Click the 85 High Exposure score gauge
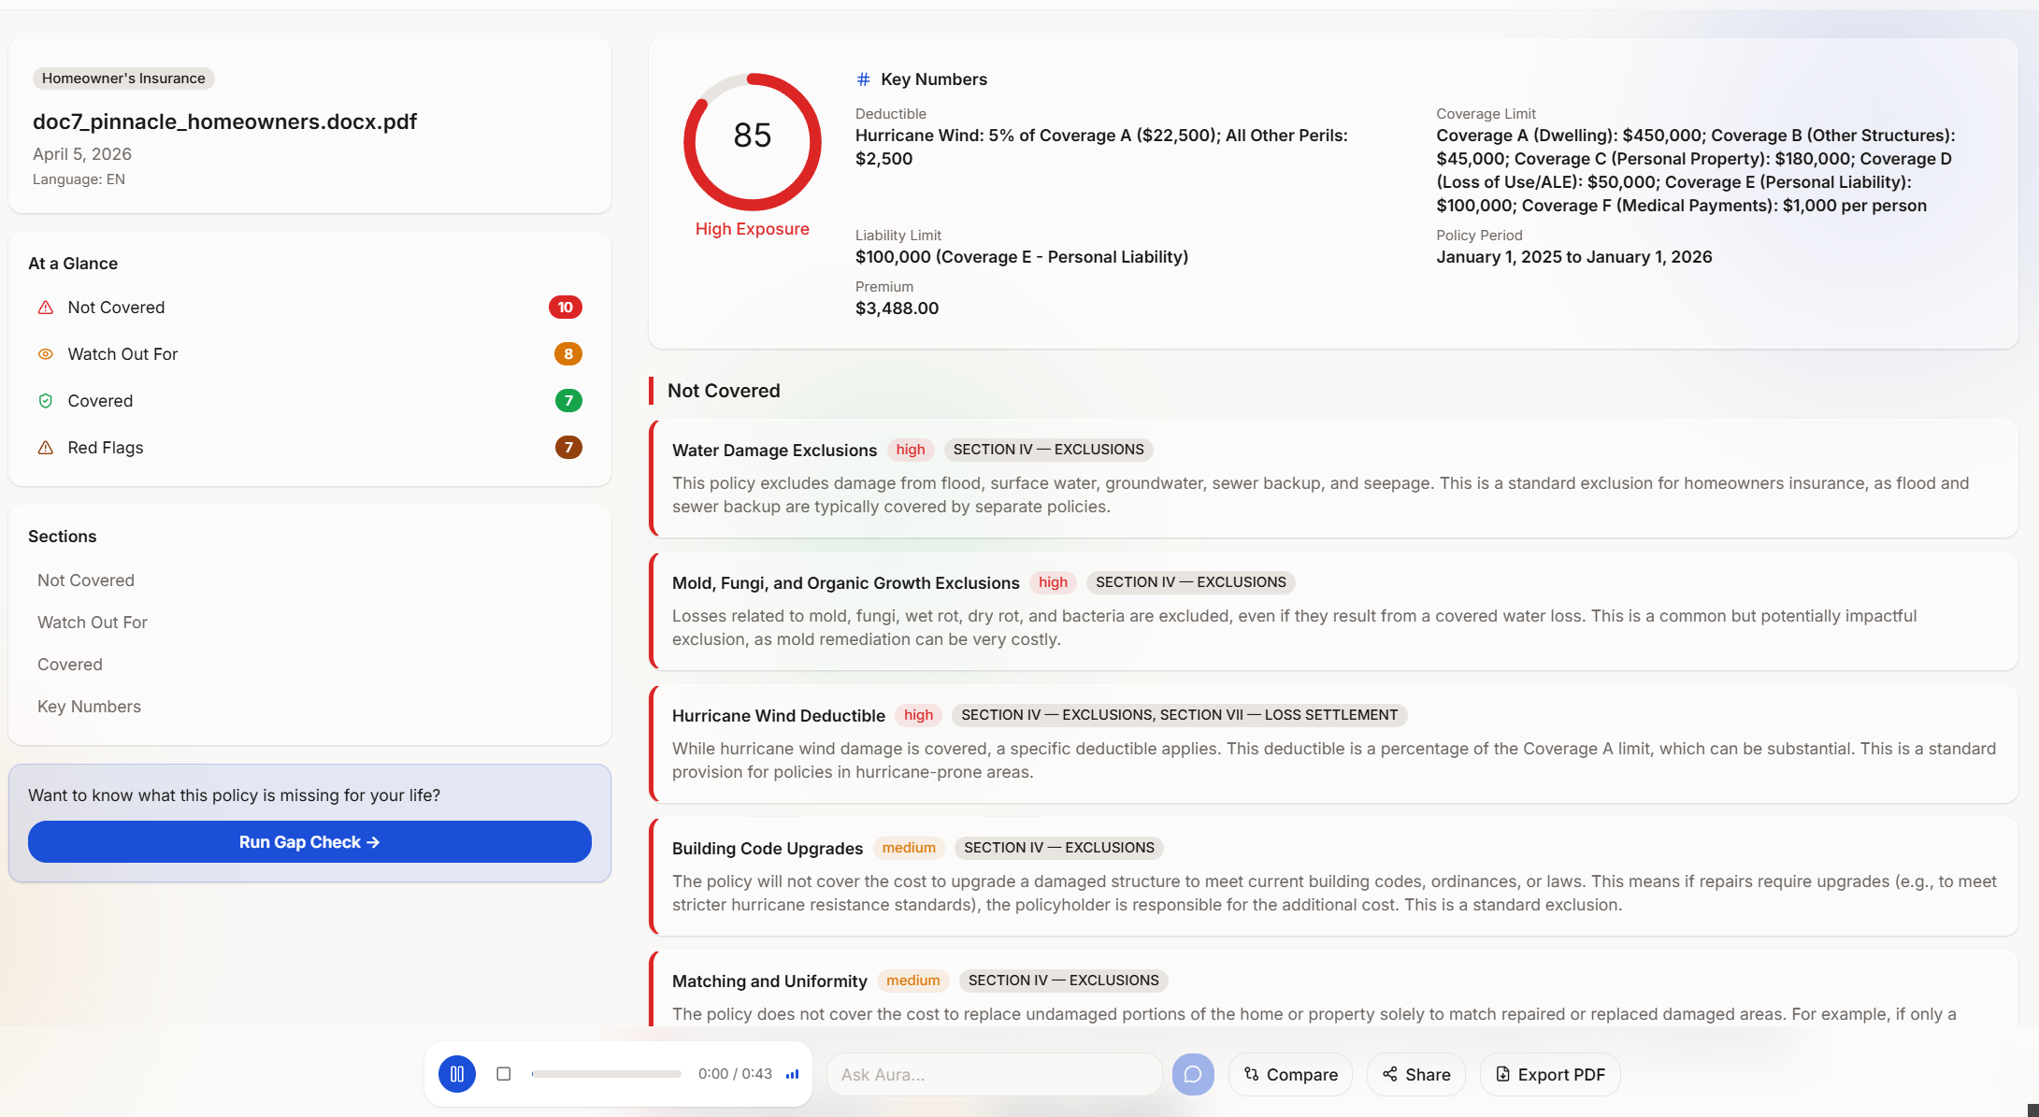This screenshot has width=2039, height=1117. click(x=752, y=142)
